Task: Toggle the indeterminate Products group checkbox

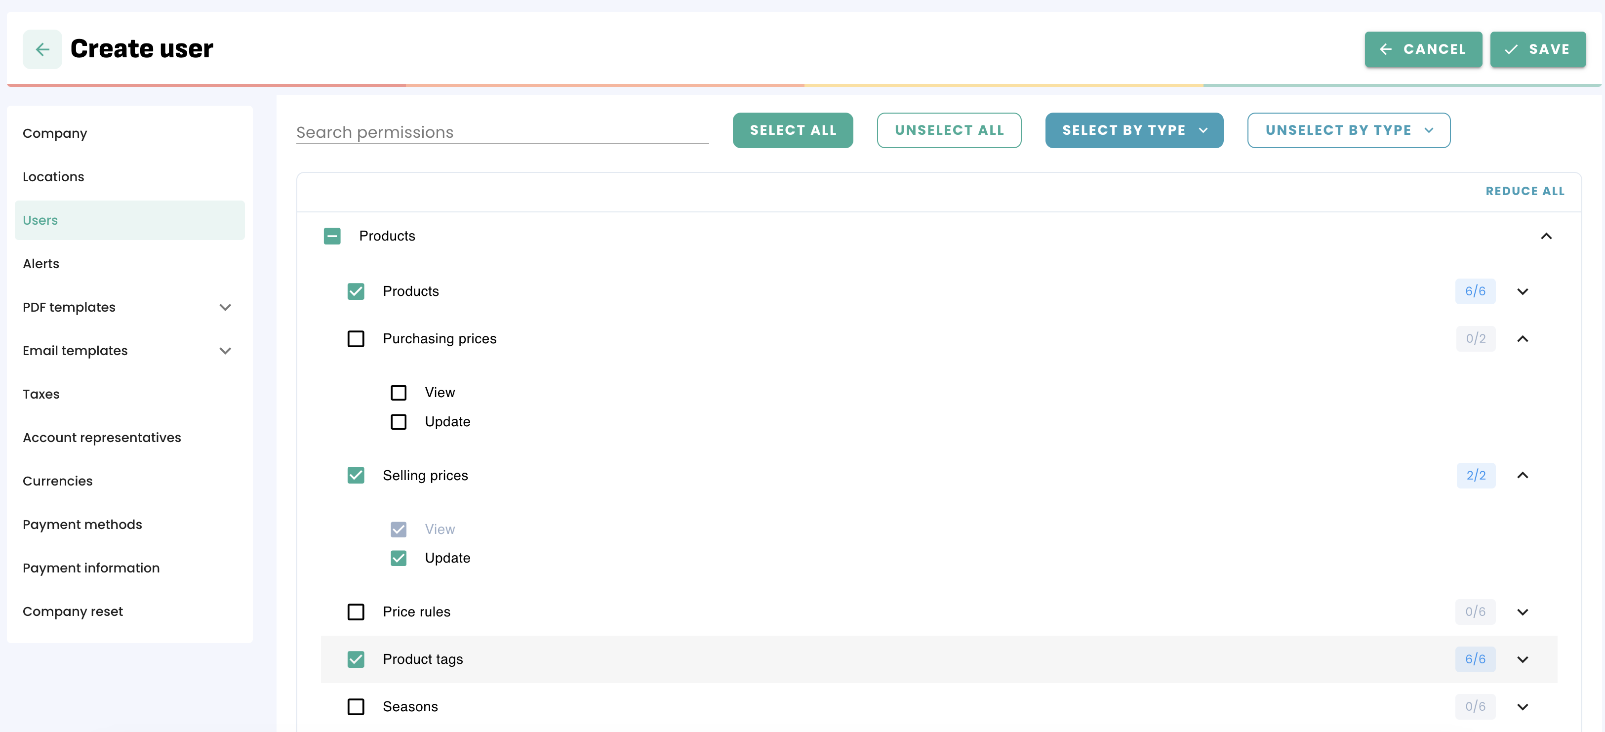Action: coord(332,236)
